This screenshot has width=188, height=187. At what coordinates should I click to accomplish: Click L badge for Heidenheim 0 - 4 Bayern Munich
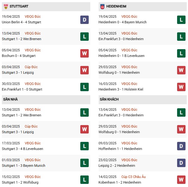181,20
